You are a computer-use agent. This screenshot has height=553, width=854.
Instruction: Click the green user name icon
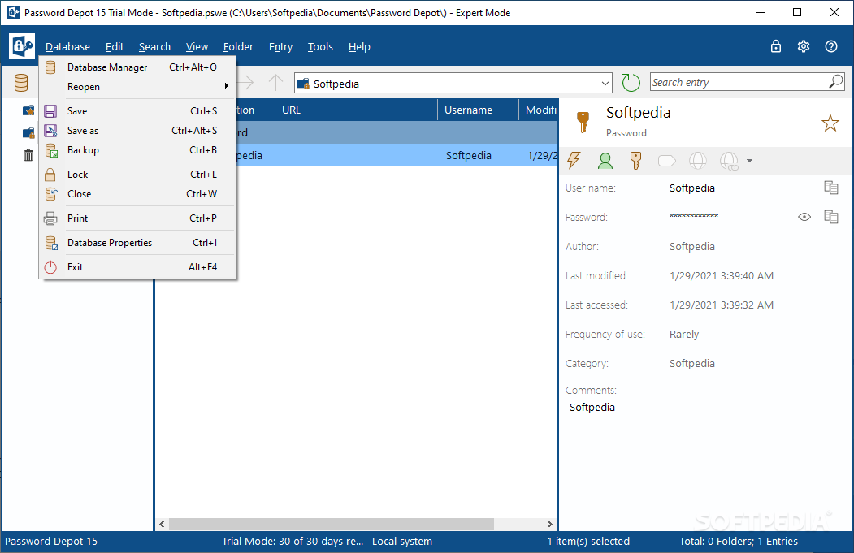605,161
